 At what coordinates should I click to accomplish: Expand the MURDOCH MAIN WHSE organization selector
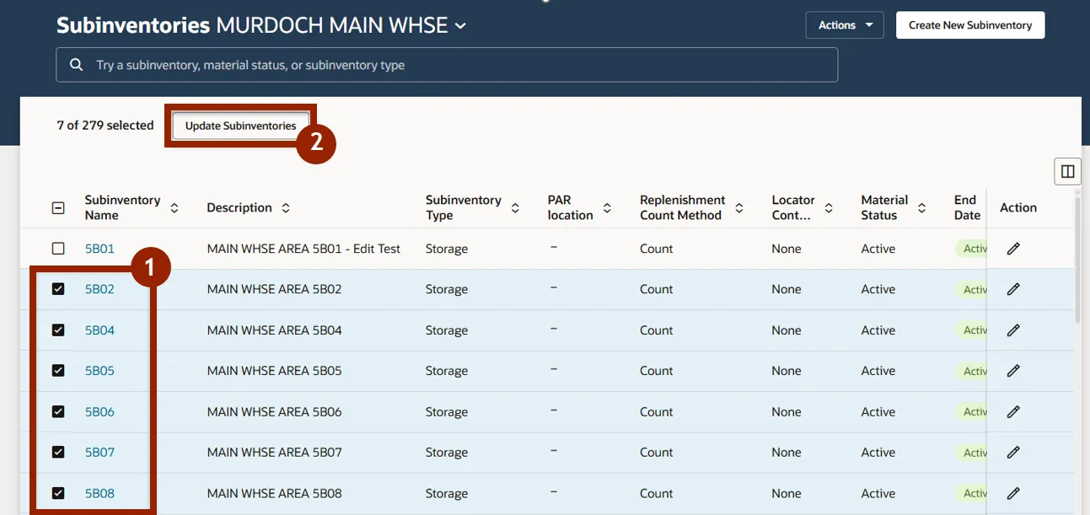coord(460,26)
